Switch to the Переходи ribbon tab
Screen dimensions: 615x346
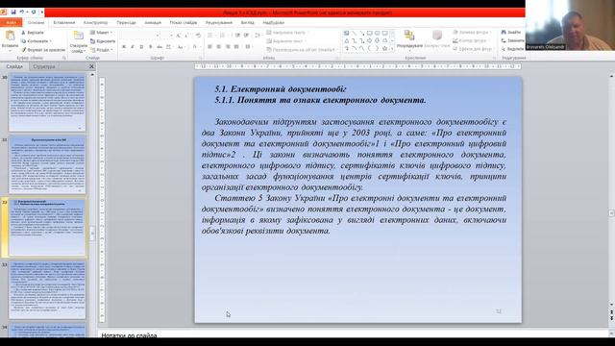pyautogui.click(x=126, y=22)
